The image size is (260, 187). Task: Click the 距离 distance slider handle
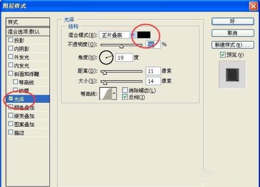pos(105,72)
